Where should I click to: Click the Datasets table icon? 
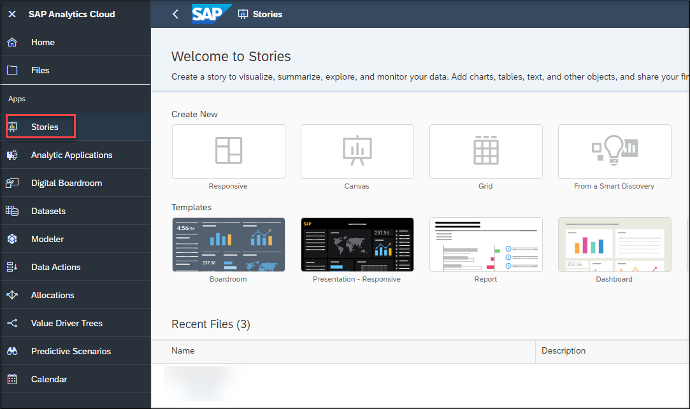click(12, 211)
